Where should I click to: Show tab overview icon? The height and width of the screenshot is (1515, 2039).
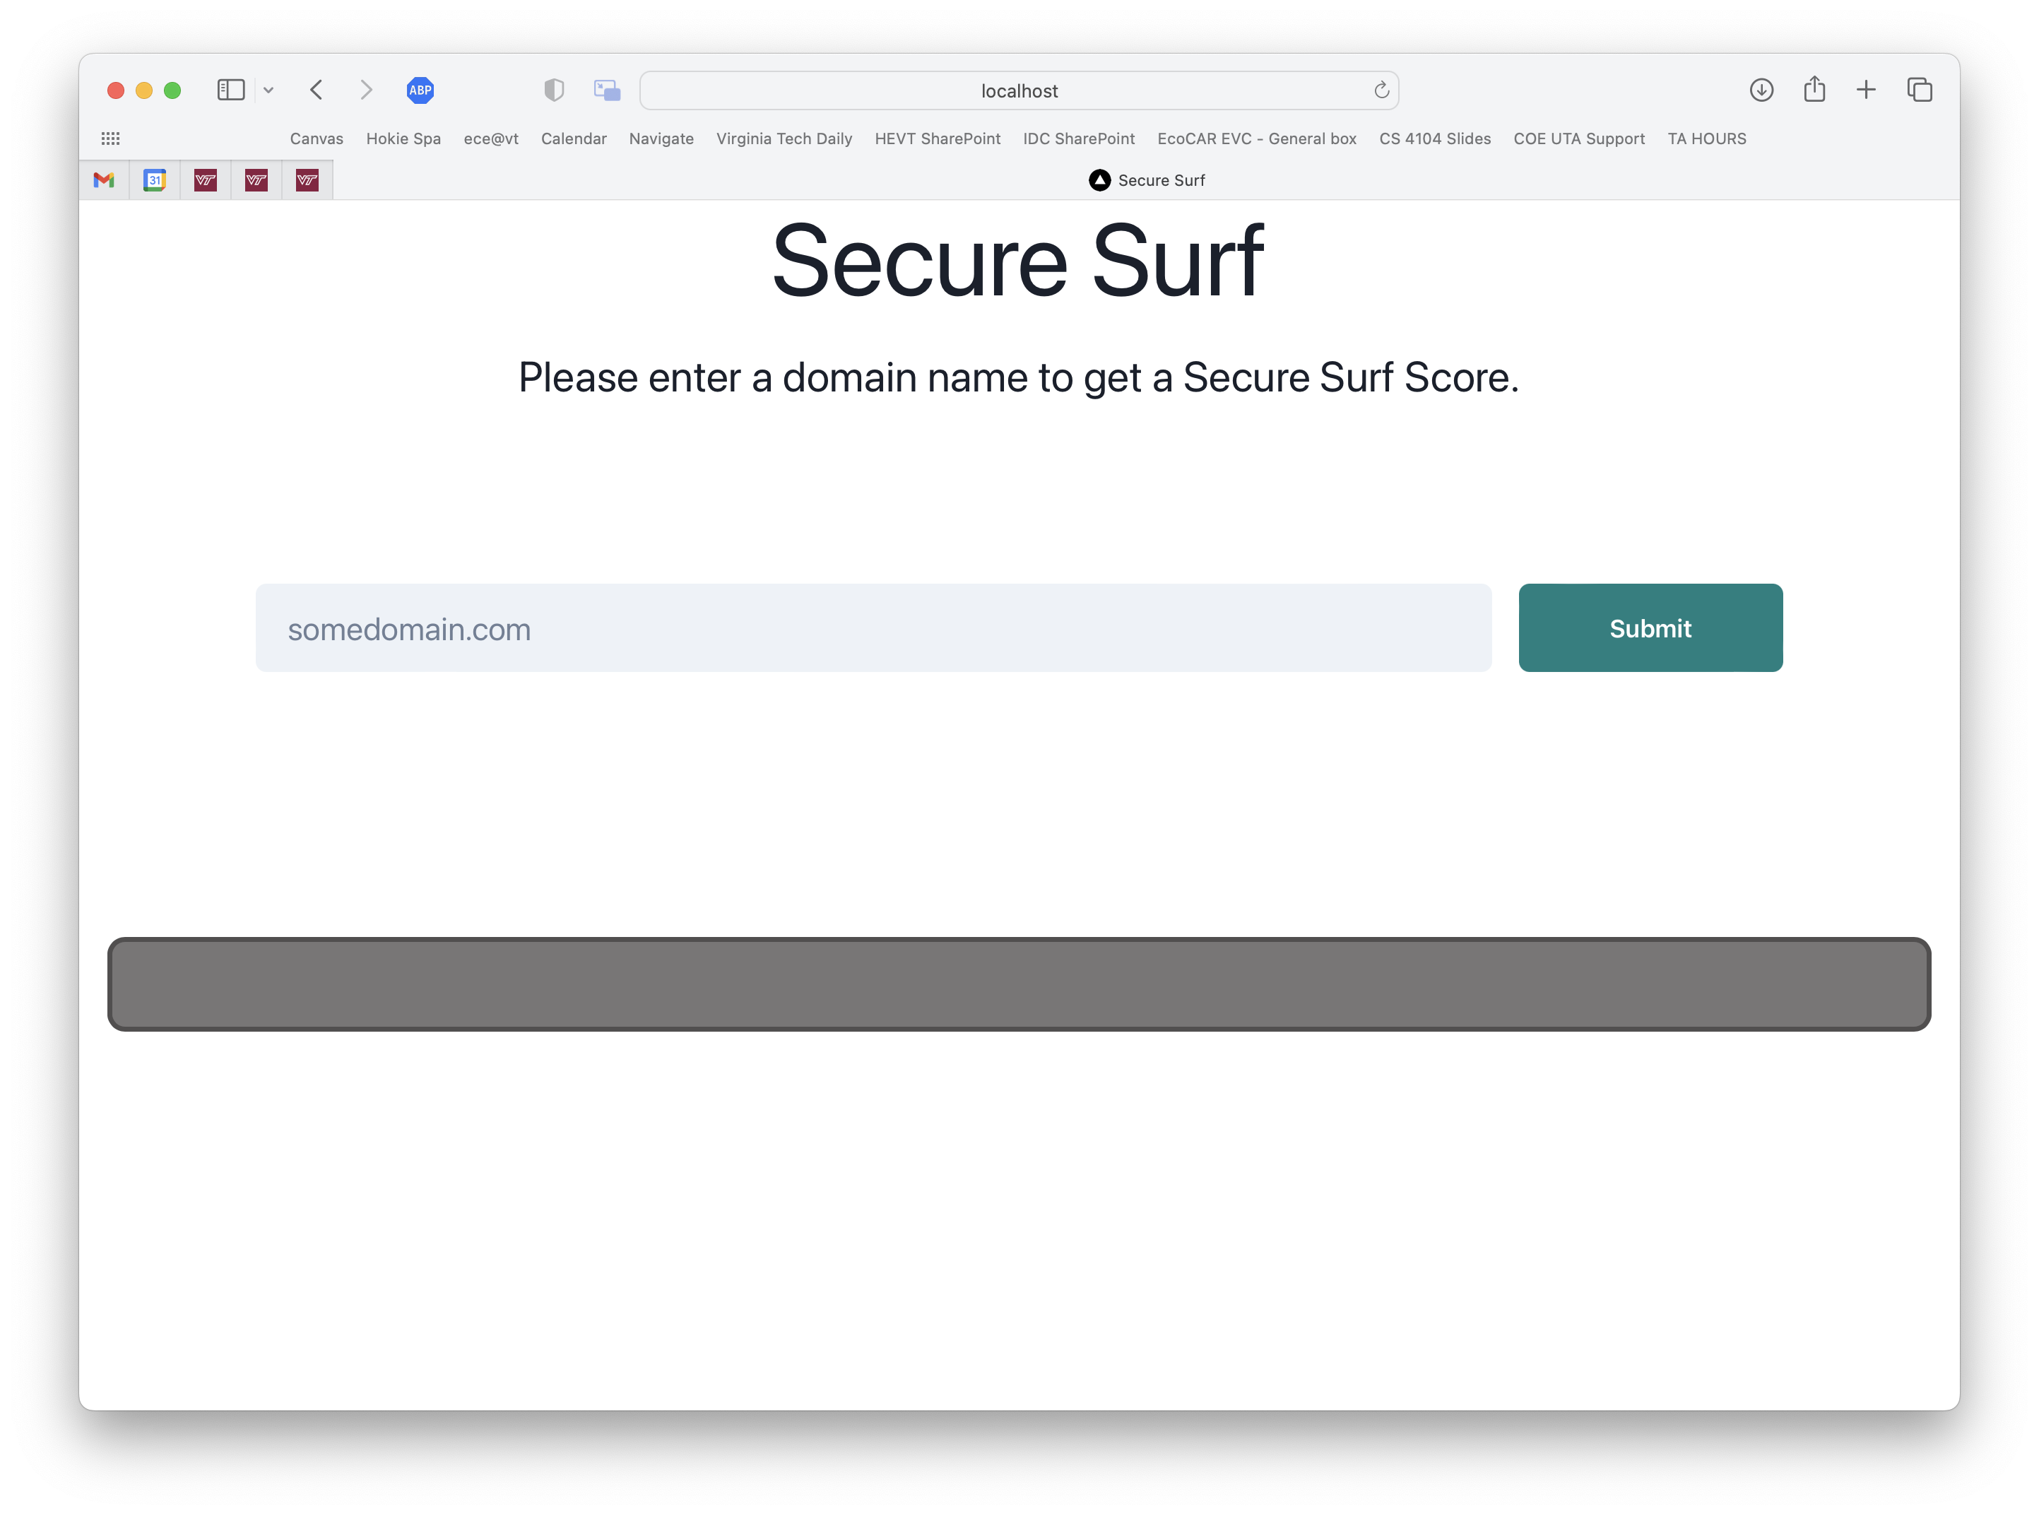[x=1920, y=90]
